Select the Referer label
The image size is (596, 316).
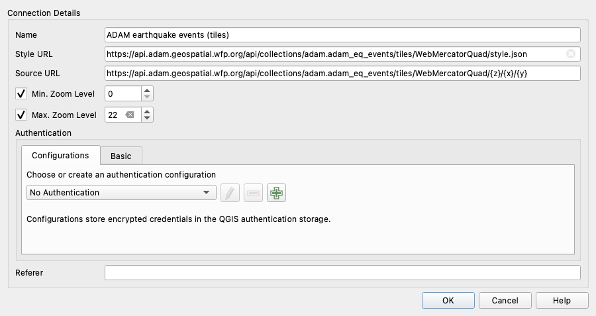click(x=29, y=273)
